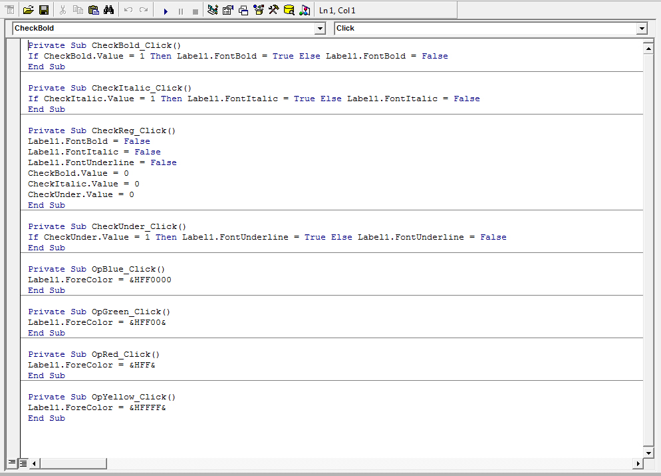Screen dimensions: 661x476
Task: Click the Undo arrow icon
Action: (128, 10)
